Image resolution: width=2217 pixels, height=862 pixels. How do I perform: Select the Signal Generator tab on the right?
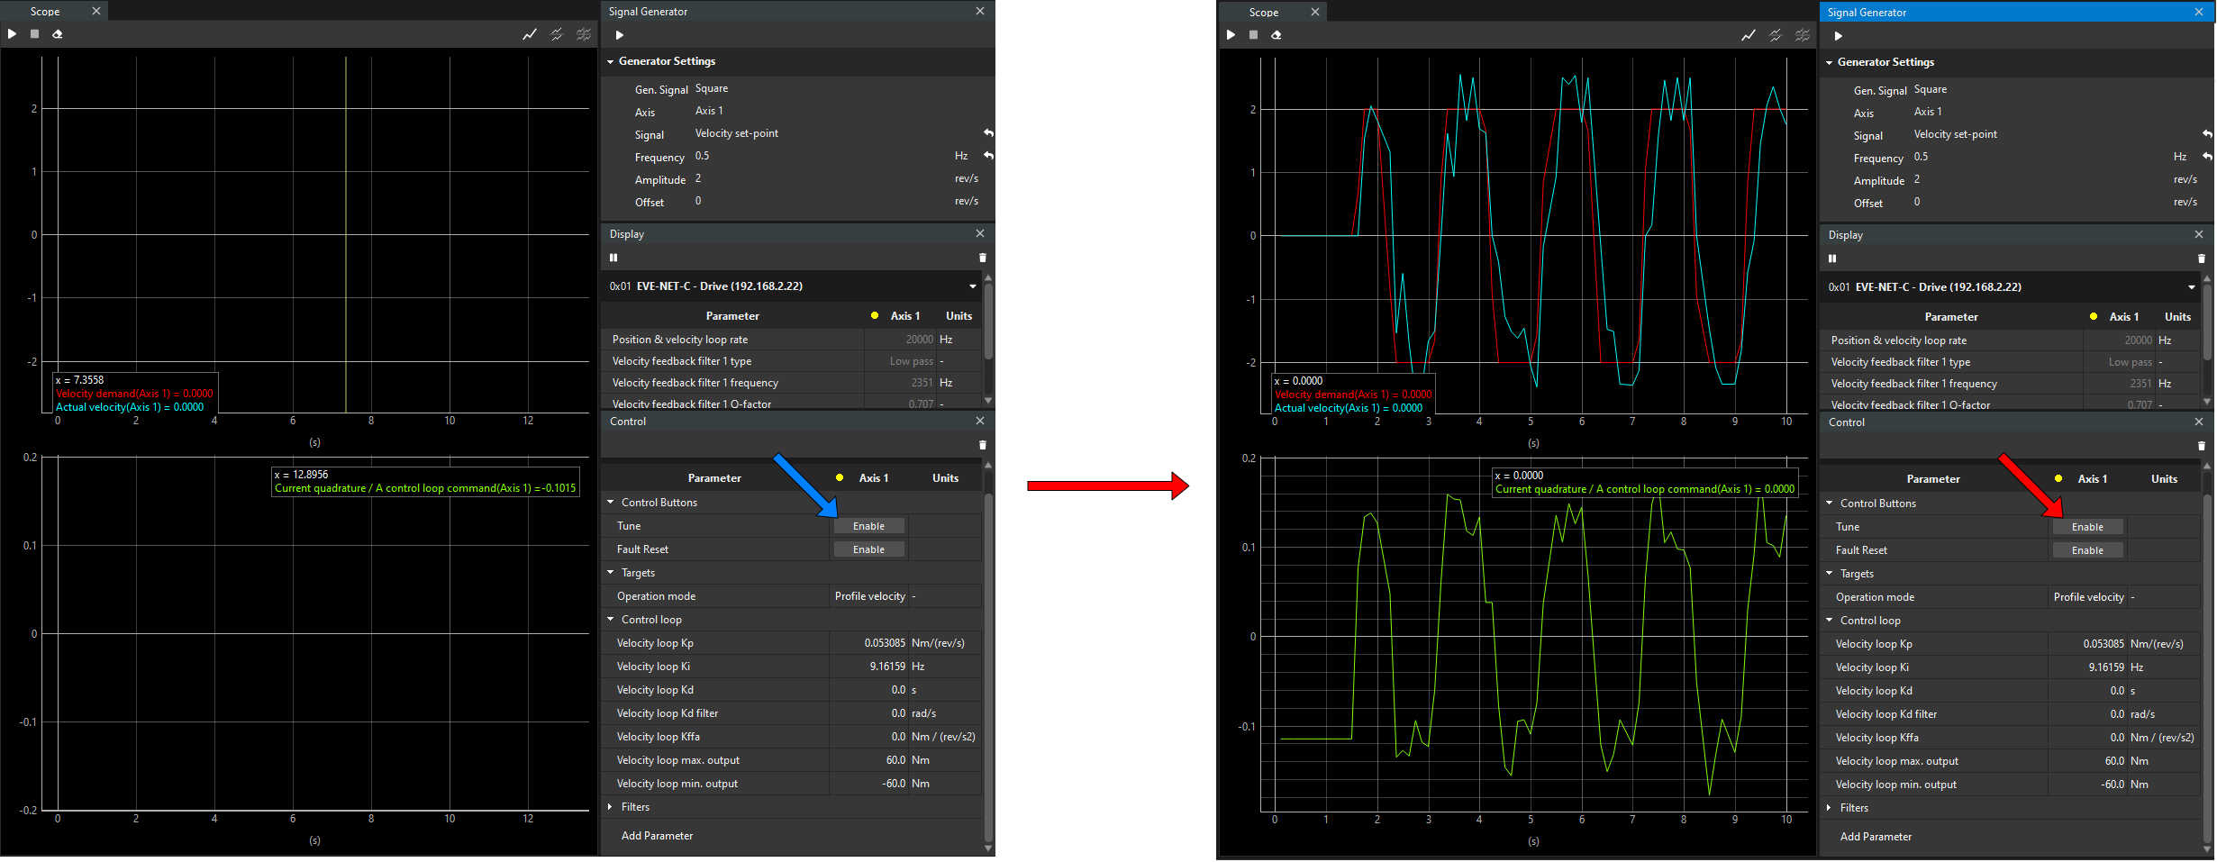coord(1867,12)
